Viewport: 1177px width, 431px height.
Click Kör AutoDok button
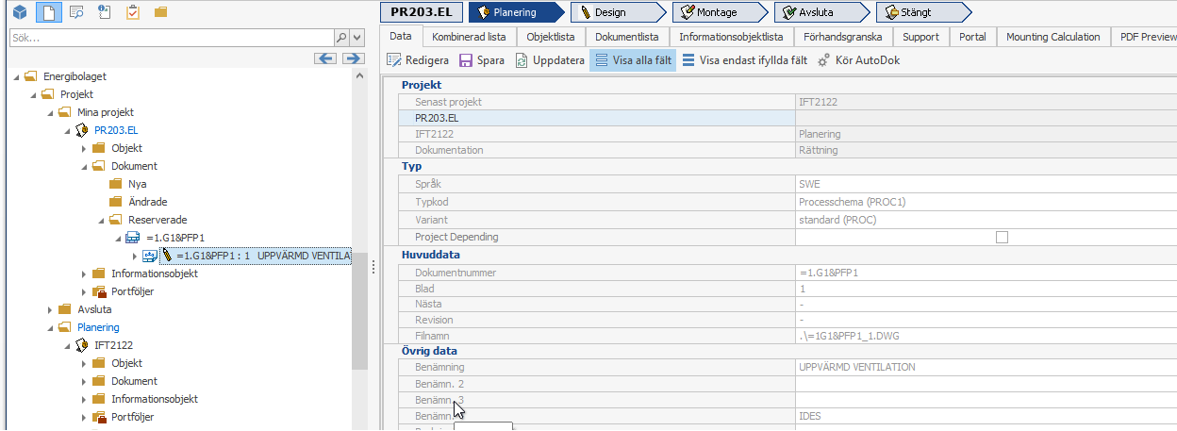(x=858, y=60)
